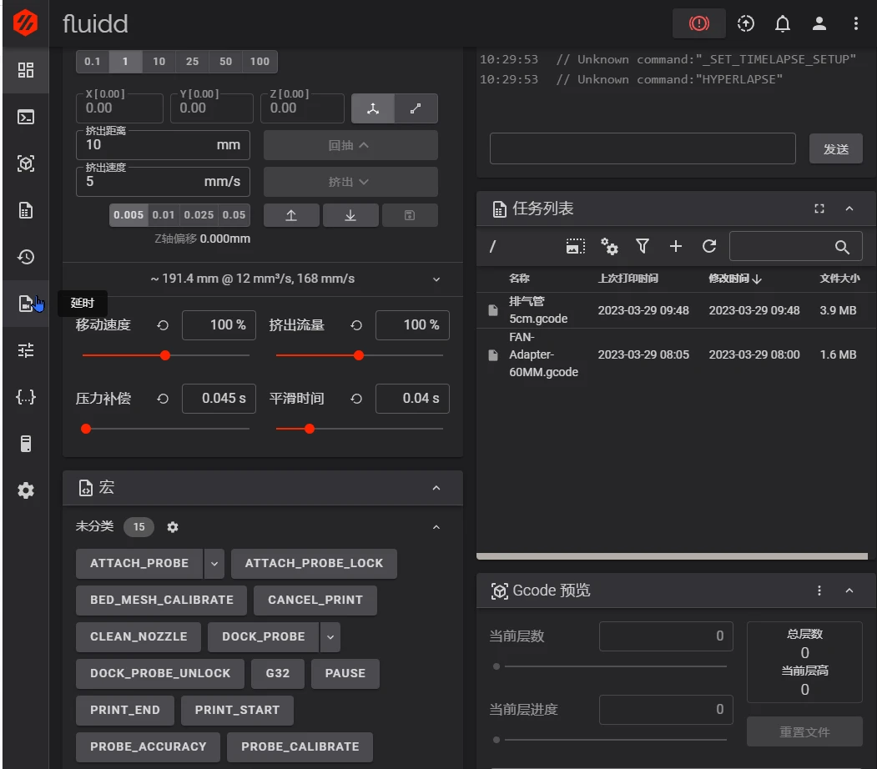Open the G-code preview sidebar icon
The height and width of the screenshot is (769, 877).
pyautogui.click(x=26, y=163)
